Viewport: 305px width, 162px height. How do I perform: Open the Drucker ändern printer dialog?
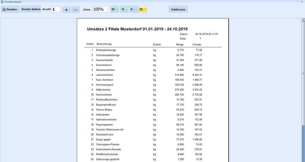click(31, 9)
